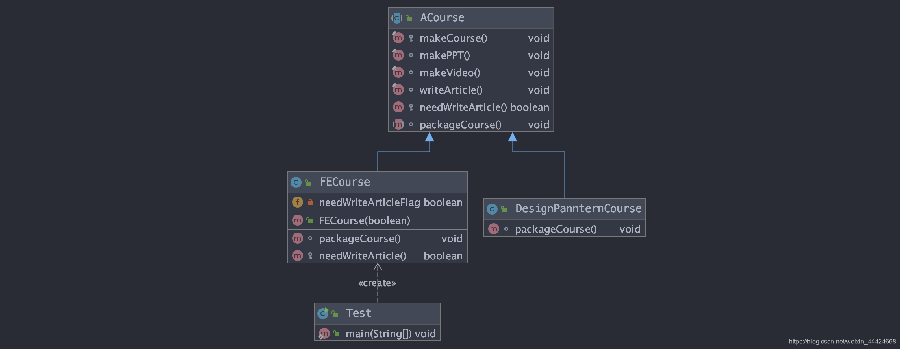Click the method icon beside DesignPannternCourse packageCourse()
Image resolution: width=900 pixels, height=349 pixels.
[494, 229]
